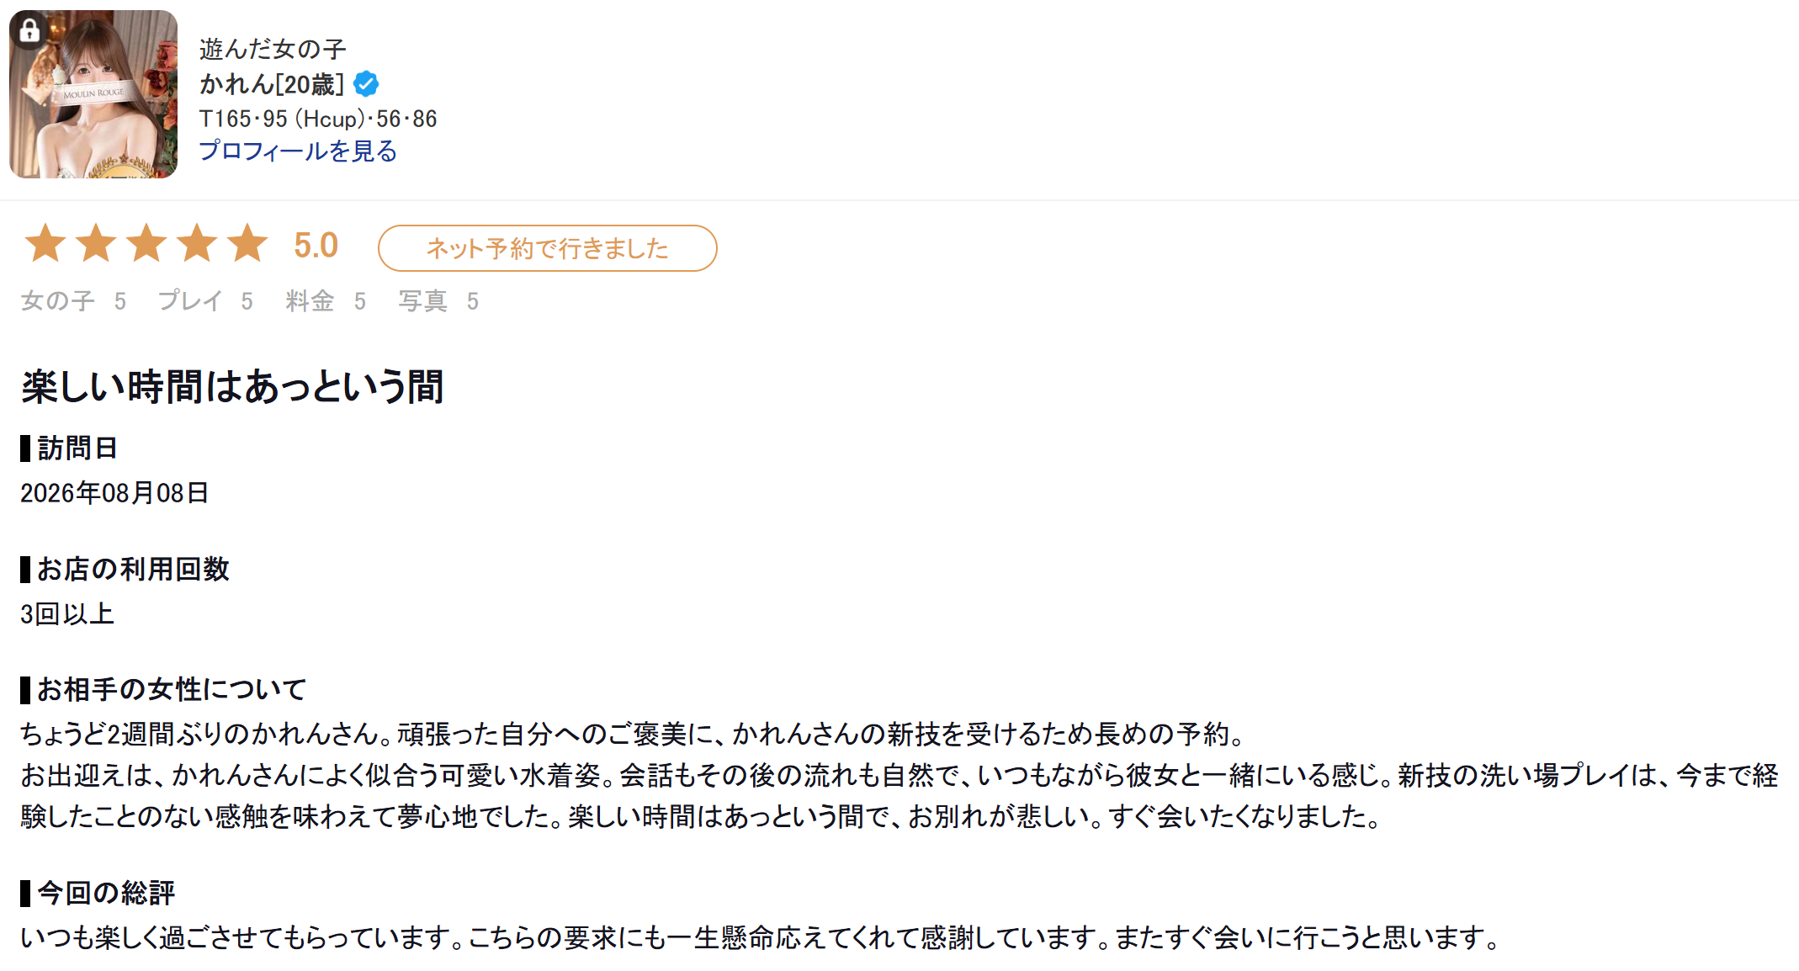This screenshot has height=971, width=1799.
Task: Click the 写真 5 rating label
Action: tap(438, 301)
